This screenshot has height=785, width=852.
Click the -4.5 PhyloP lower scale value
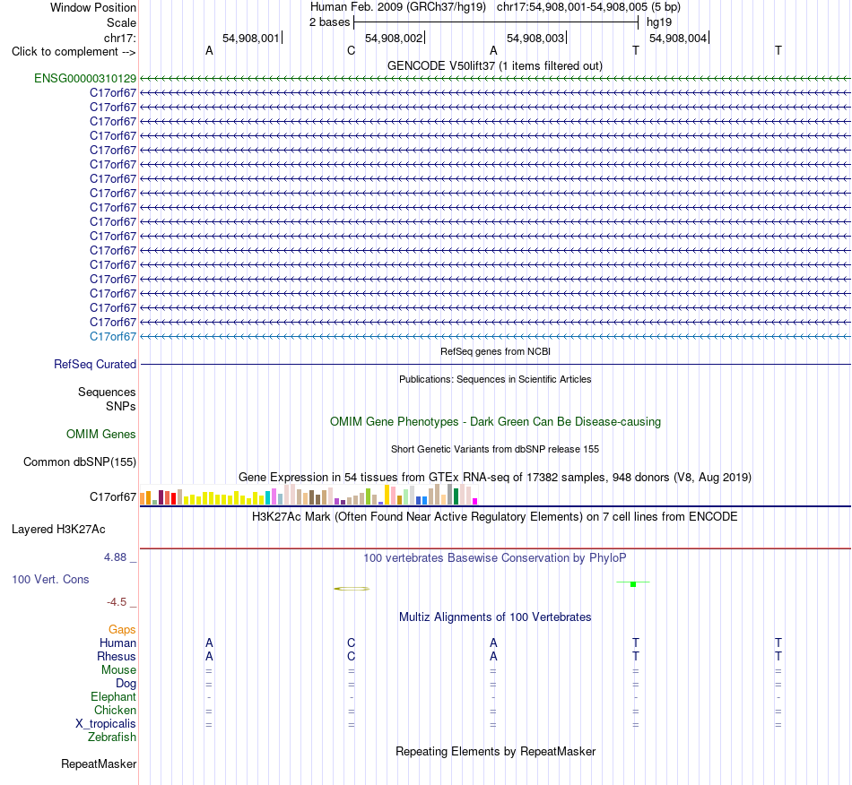117,601
